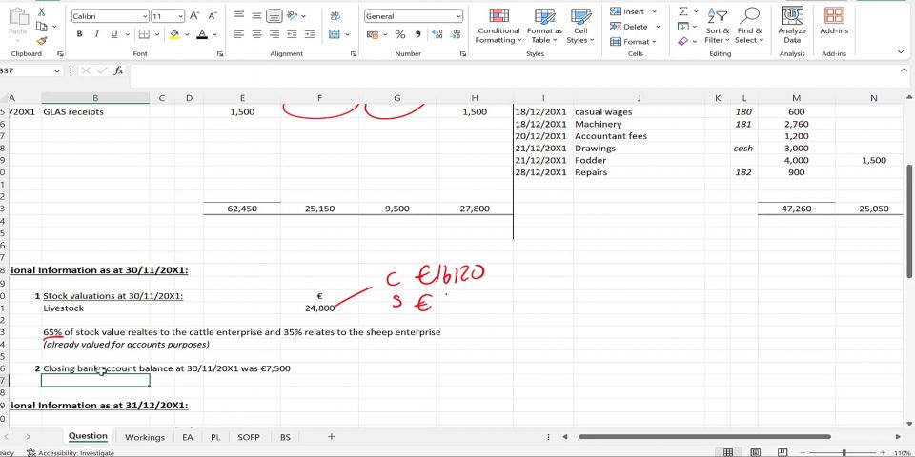
Task: Apply the Fill Color bucket
Action: [x=174, y=34]
